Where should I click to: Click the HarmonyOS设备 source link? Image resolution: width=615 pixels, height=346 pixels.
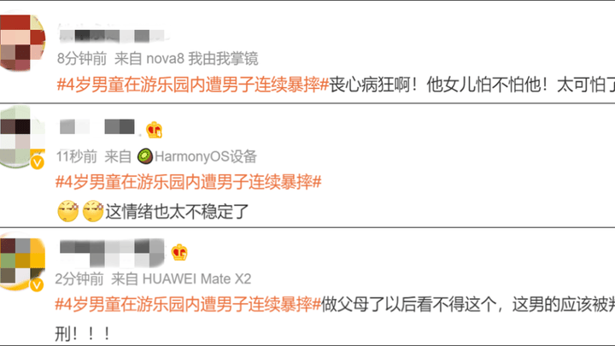(x=206, y=156)
